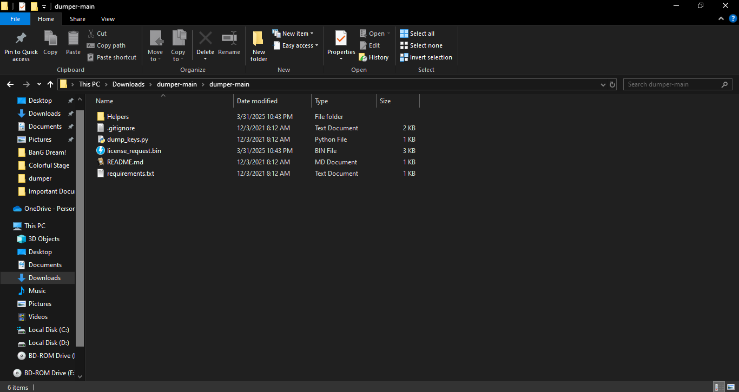Viewport: 739px width, 392px height.
Task: Click Edit in the Open group
Action: 369,45
